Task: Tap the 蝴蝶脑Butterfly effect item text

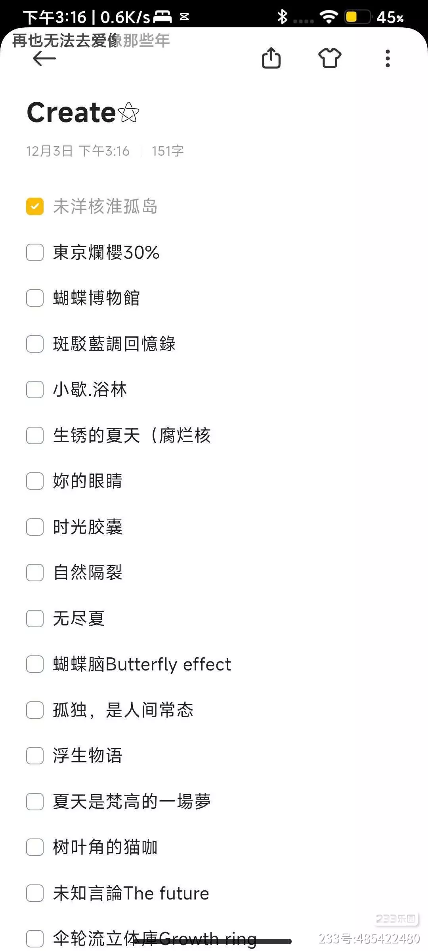Action: coord(142,665)
